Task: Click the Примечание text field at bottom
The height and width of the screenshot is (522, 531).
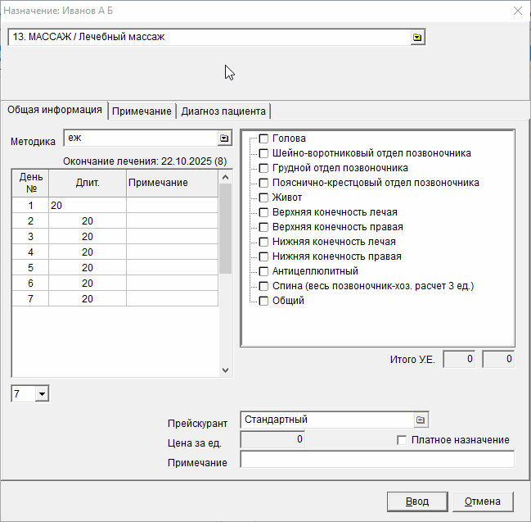Action: pos(376,461)
